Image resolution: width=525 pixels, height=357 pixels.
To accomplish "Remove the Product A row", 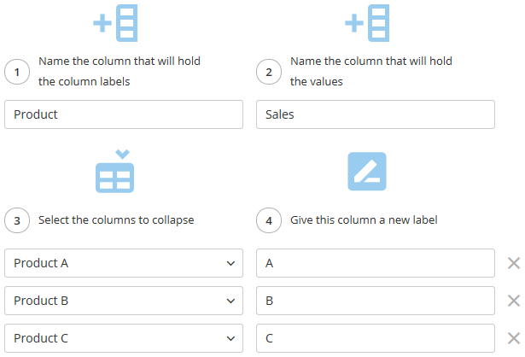I will click(513, 263).
